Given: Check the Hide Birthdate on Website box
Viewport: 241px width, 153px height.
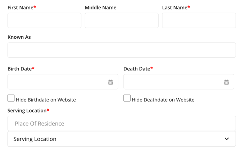Looking at the screenshot, I should (11, 98).
